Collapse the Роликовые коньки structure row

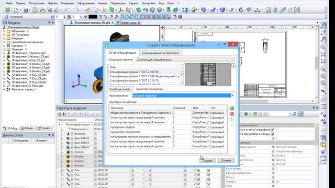point(60,124)
